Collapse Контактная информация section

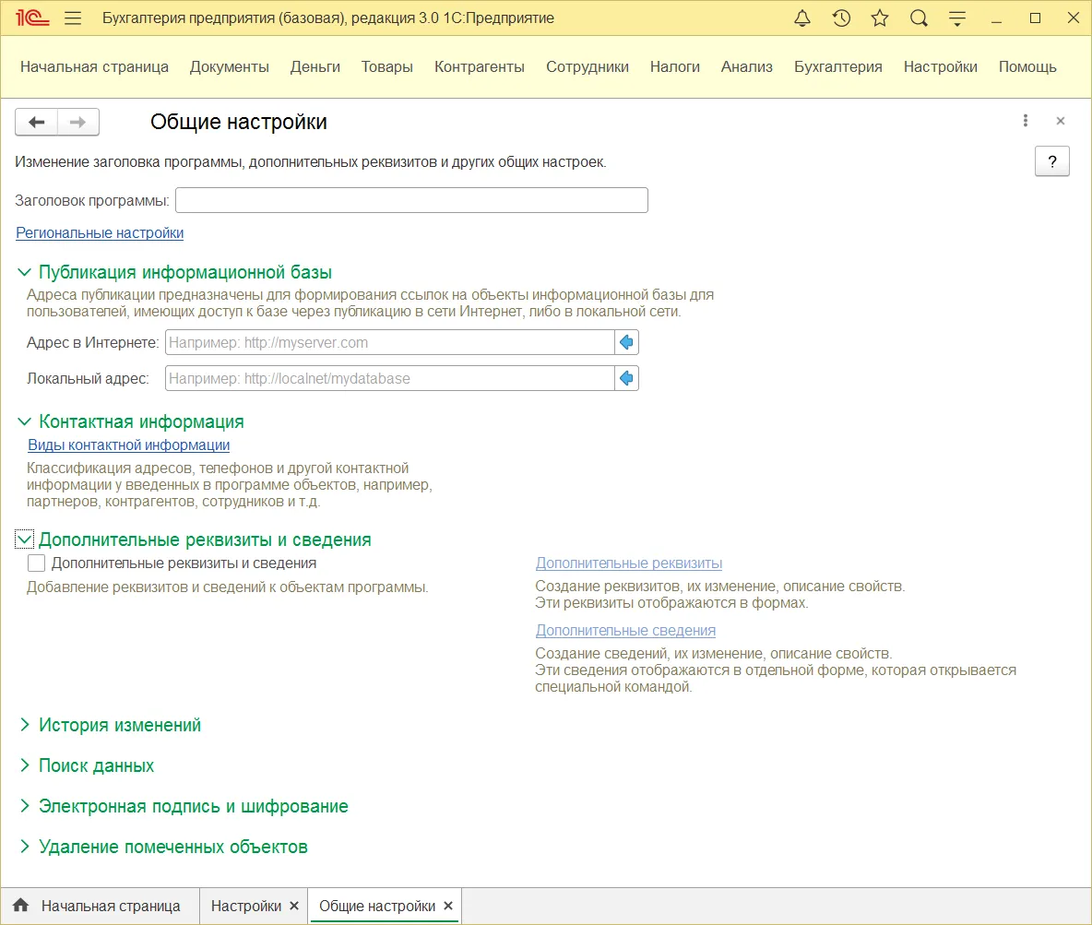pyautogui.click(x=24, y=421)
